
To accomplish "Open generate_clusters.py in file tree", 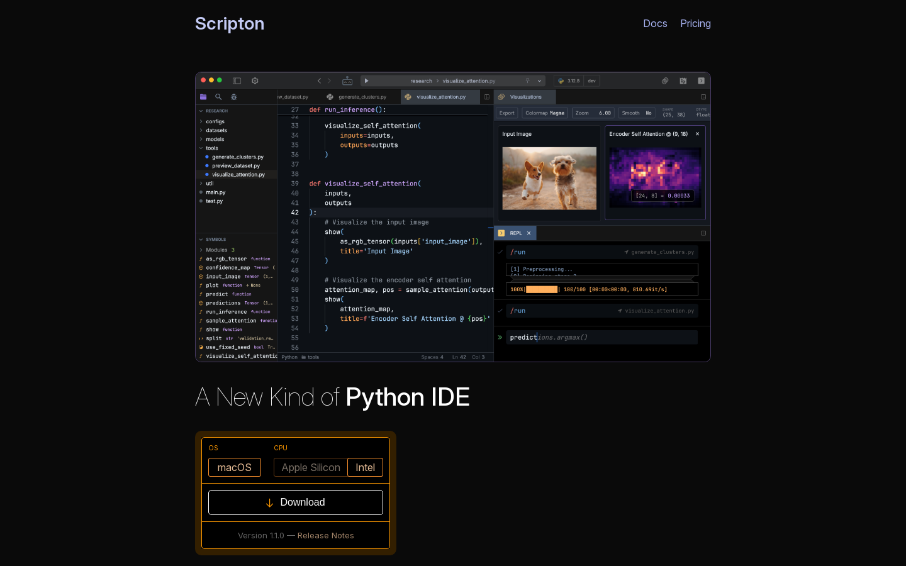I will coord(237,157).
